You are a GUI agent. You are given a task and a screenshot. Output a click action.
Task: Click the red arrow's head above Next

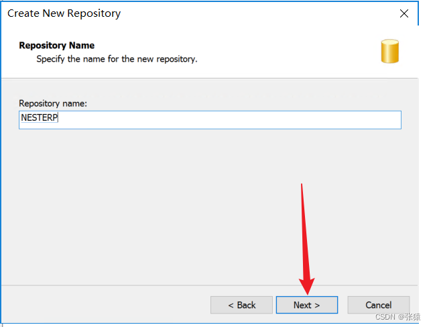(x=308, y=286)
